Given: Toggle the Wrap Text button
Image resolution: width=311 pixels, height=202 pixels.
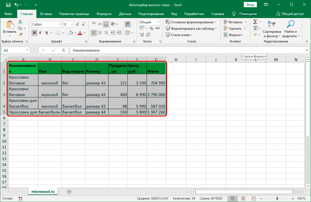Looking at the screenshot, I should pyautogui.click(x=128, y=24).
